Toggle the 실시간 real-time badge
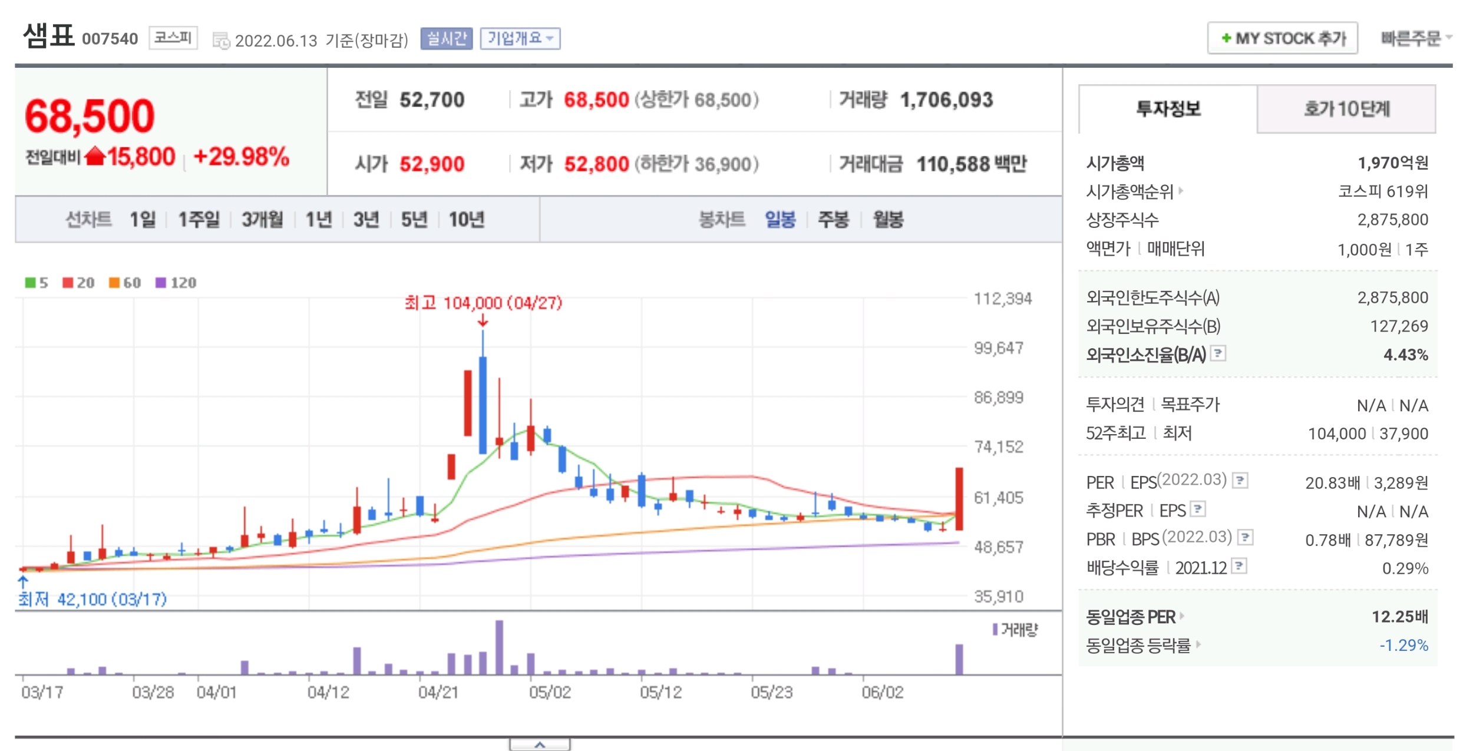 (446, 39)
